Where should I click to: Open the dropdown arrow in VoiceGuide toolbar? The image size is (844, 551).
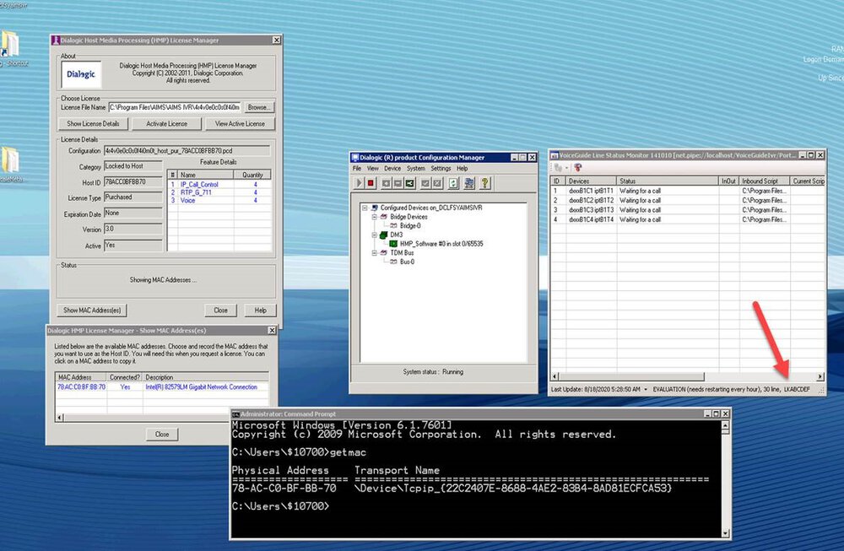[x=567, y=168]
